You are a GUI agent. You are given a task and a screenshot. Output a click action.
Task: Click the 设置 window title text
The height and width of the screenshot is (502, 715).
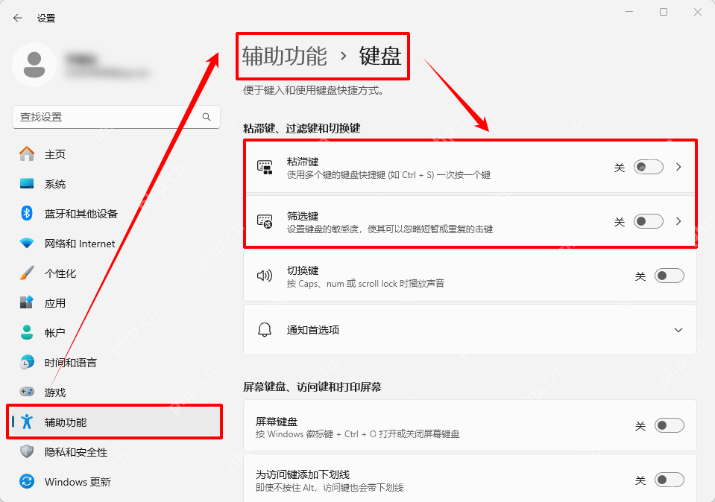coord(46,18)
